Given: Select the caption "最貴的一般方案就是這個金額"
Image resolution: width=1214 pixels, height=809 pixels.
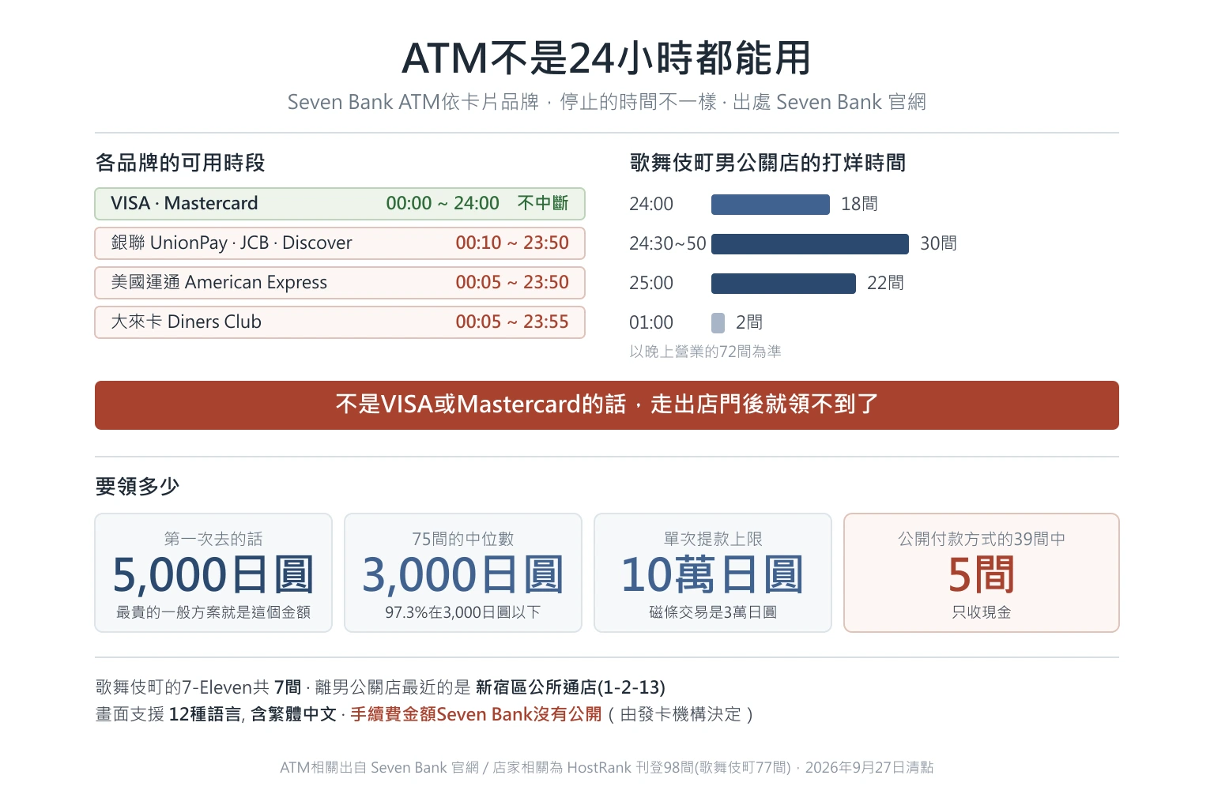Looking at the screenshot, I should (x=213, y=612).
